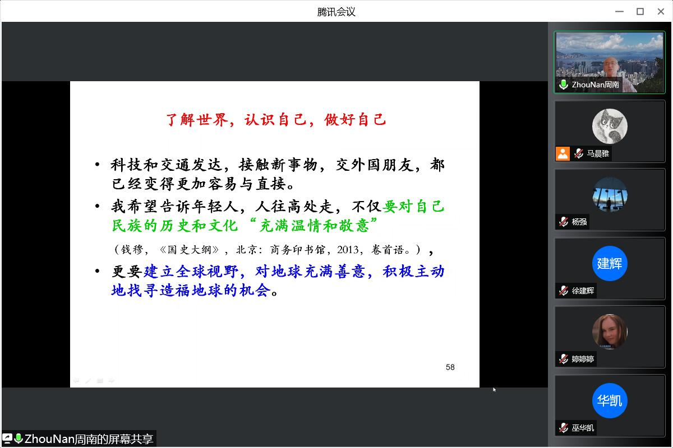Click the muted mic icon for 巫华凯
The width and height of the screenshot is (673, 448).
point(564,428)
